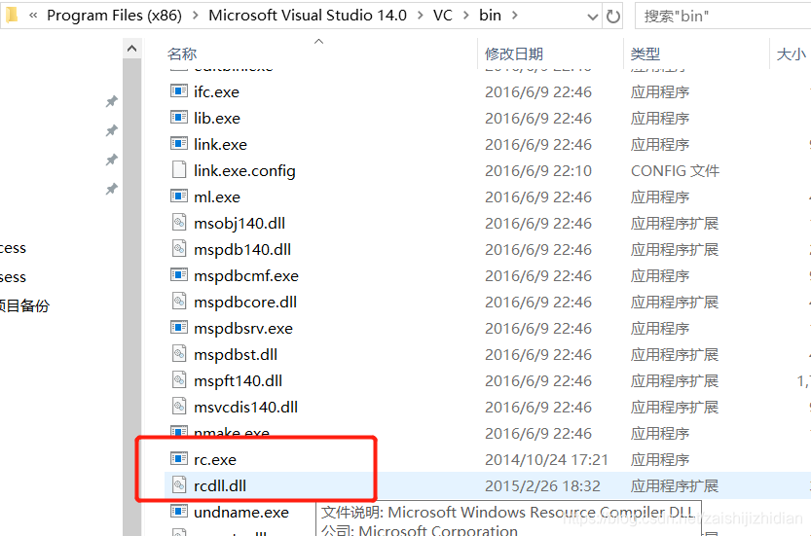Screen dimensions: 811x536
Task: Select the mspdbcore.dll file name
Action: click(x=245, y=302)
